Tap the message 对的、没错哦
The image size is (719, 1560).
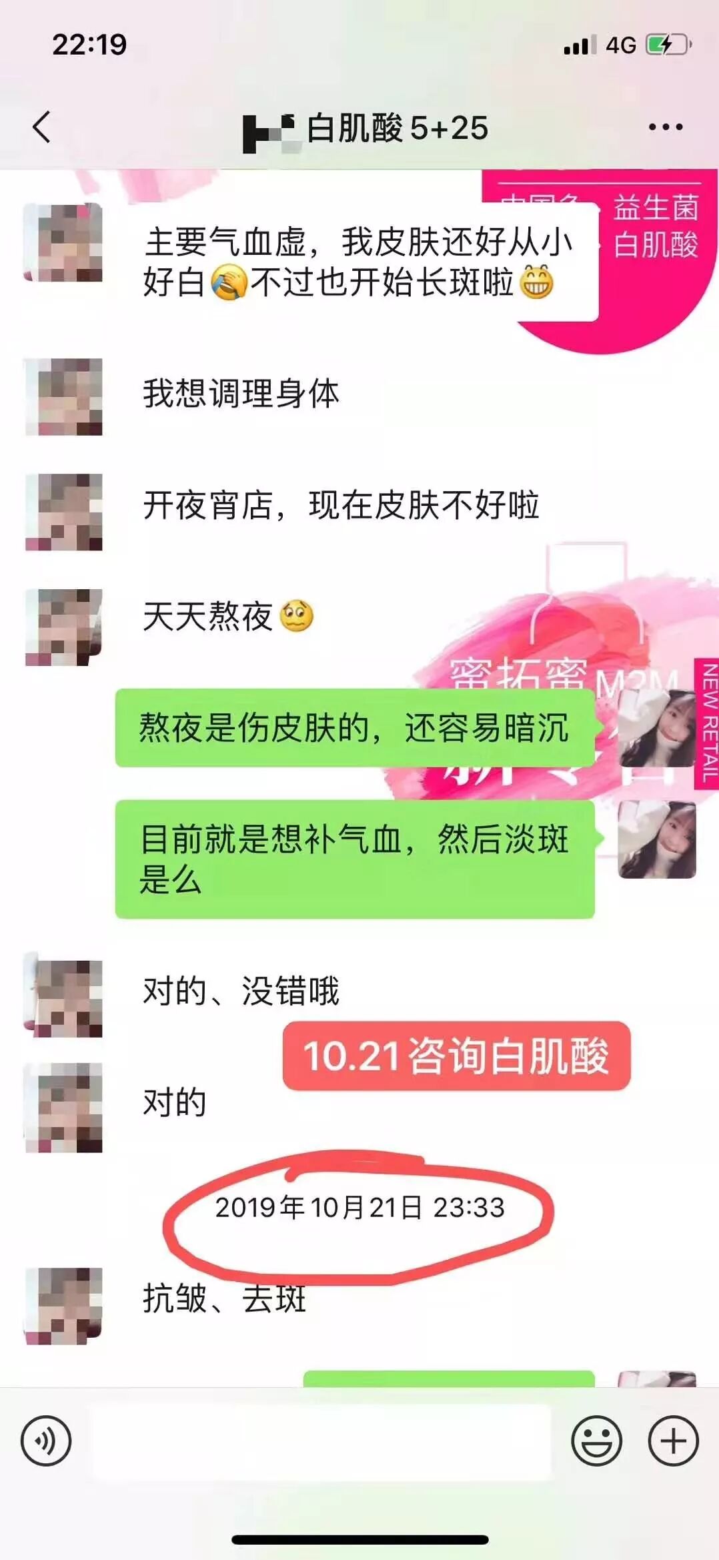[241, 991]
